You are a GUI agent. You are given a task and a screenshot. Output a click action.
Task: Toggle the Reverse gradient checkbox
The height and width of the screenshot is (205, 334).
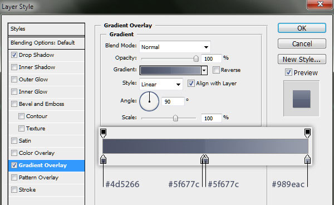click(216, 70)
